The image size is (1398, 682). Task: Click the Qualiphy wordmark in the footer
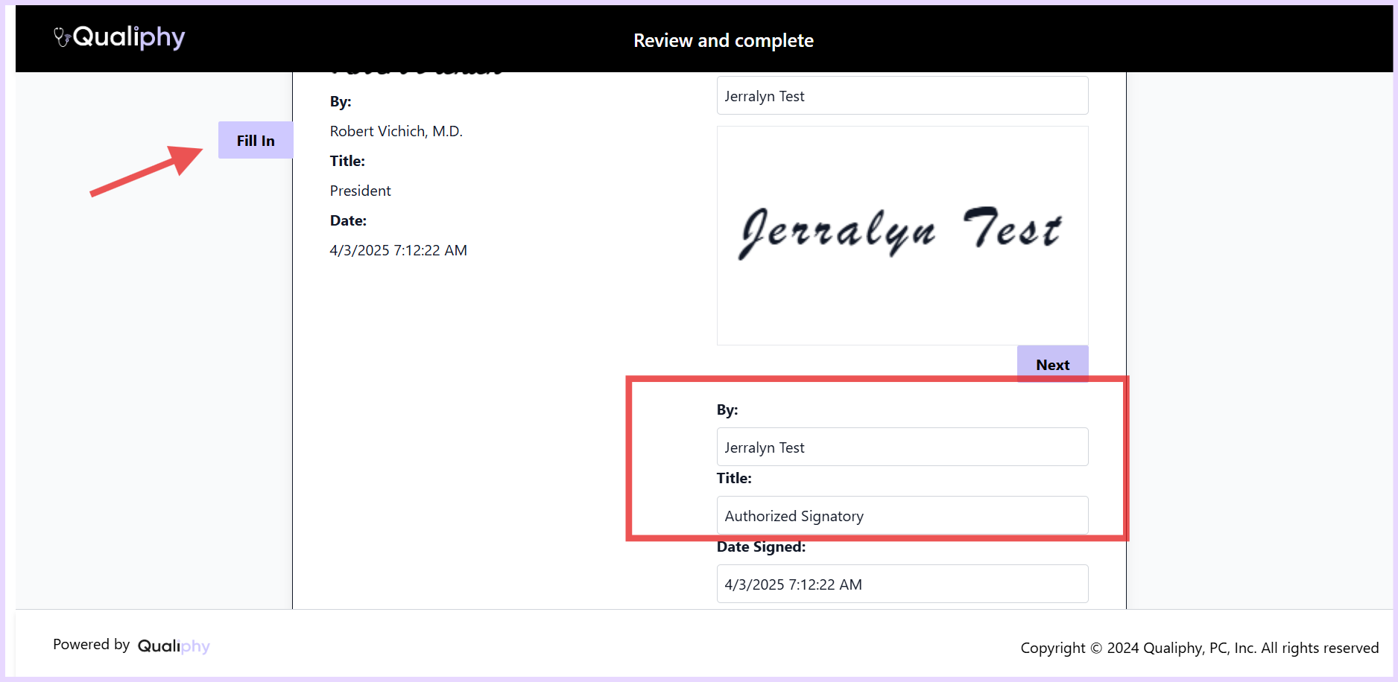point(174,646)
